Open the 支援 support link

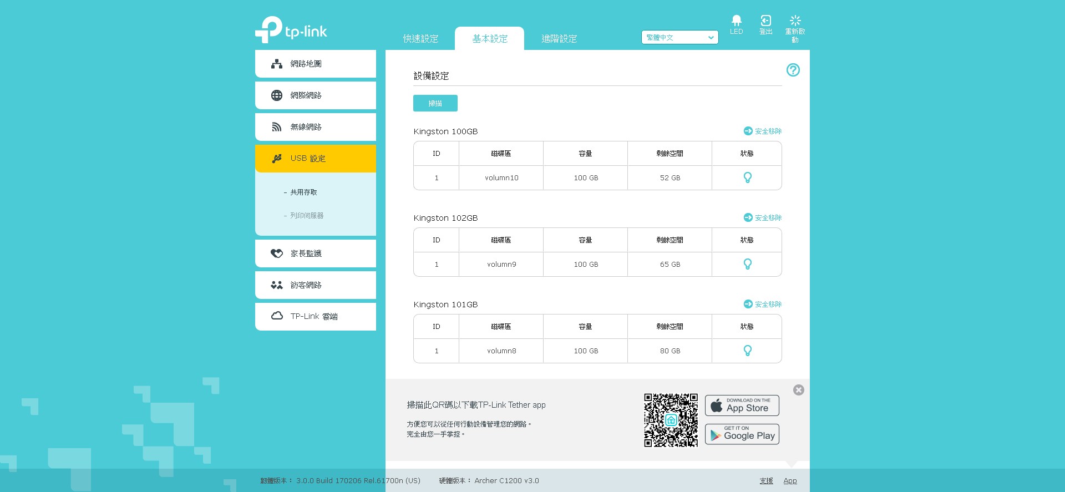[x=766, y=481]
